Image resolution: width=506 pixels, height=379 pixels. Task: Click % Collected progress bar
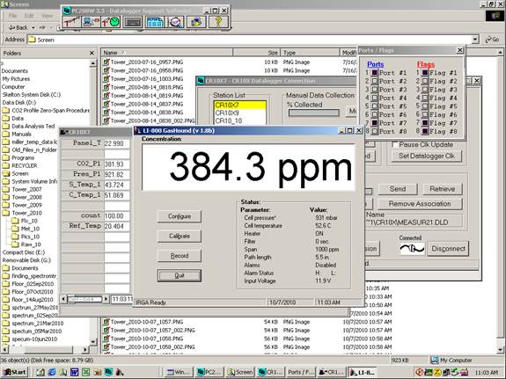tap(314, 113)
